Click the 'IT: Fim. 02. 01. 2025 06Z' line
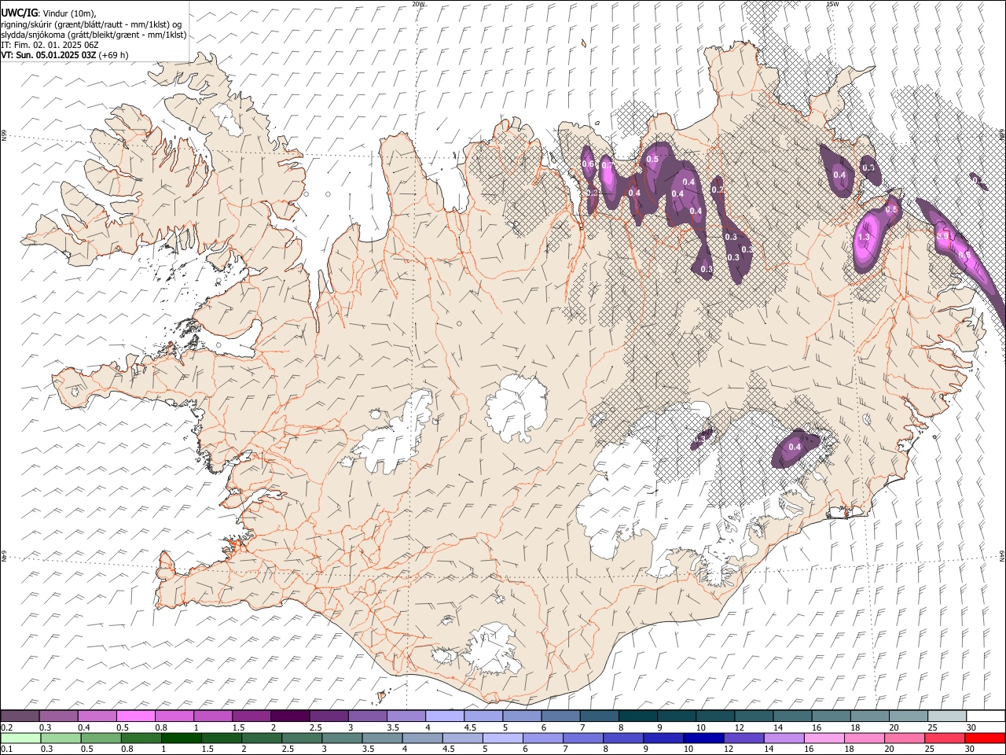 tap(50, 45)
